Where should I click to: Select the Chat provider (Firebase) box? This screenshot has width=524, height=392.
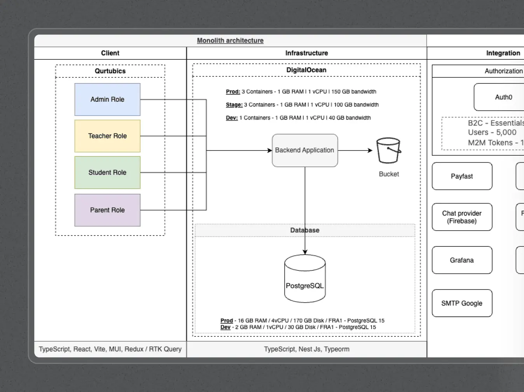point(462,217)
